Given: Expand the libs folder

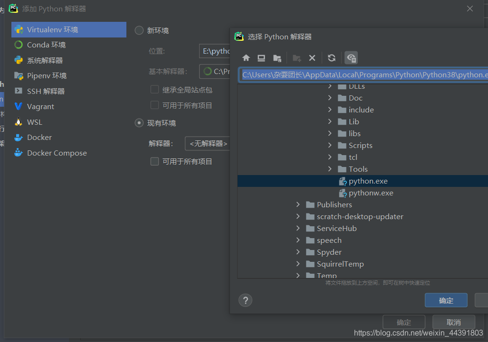Looking at the screenshot, I should point(330,133).
